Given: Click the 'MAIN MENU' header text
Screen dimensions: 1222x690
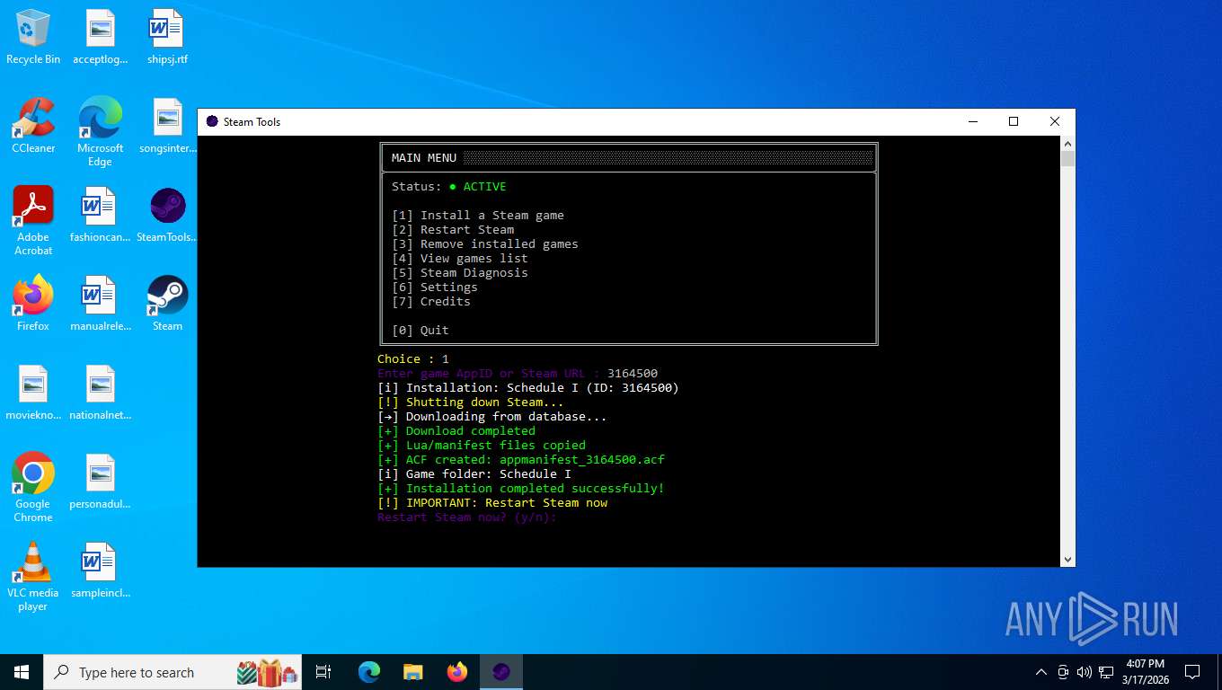Looking at the screenshot, I should coord(424,157).
